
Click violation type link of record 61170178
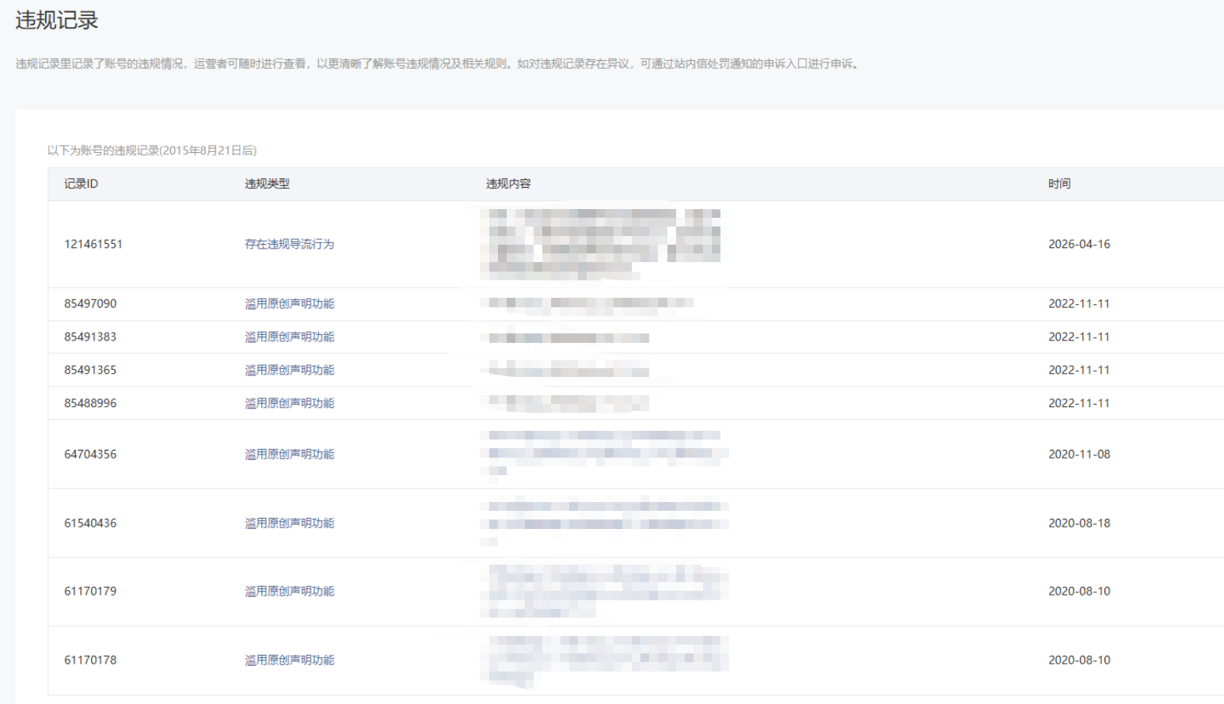[x=289, y=660]
